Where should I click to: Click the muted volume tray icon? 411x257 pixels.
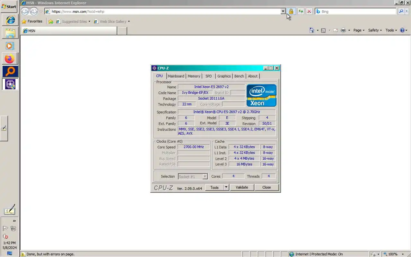[5, 236]
